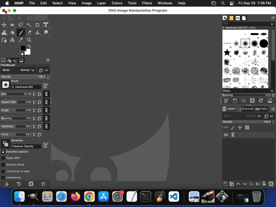Open the Paintbrush Mode dropdown
276x207 pixels.
pyautogui.click(x=19, y=70)
